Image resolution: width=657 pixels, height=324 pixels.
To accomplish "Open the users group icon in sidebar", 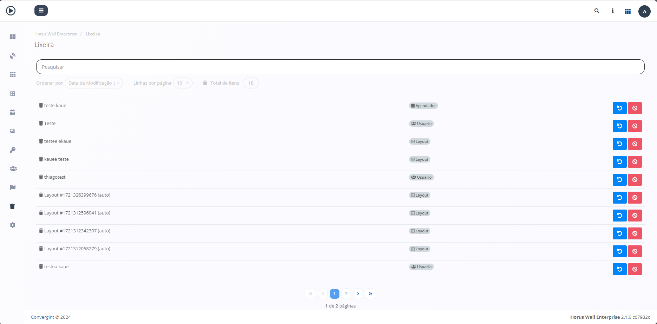I will [x=13, y=168].
